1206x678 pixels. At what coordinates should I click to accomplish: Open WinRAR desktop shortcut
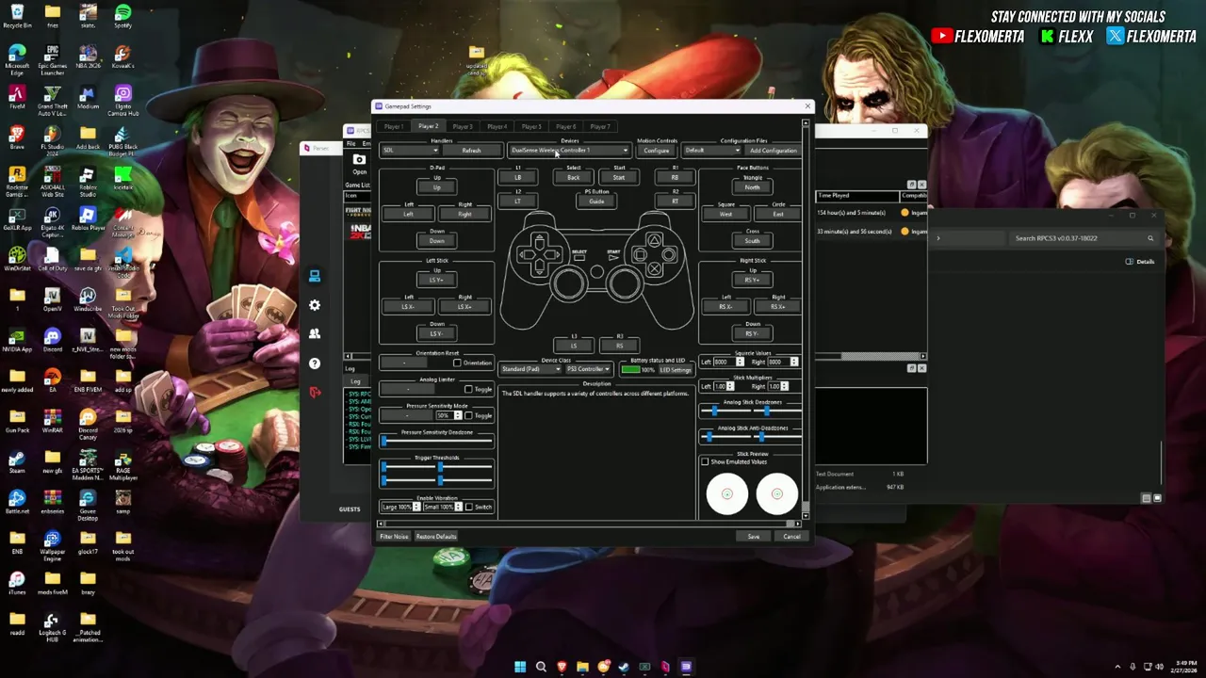(x=53, y=421)
